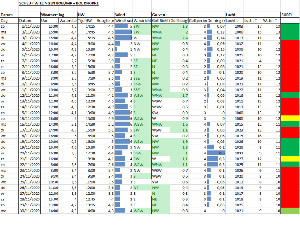Click date cell 3/11/2020

tap(30, 38)
